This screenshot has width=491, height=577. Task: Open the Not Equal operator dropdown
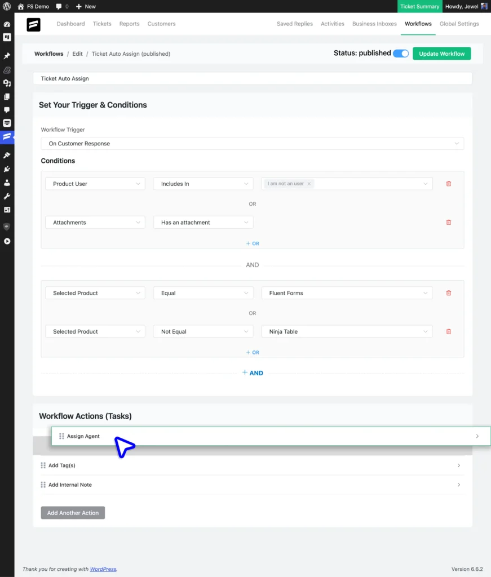[203, 331]
